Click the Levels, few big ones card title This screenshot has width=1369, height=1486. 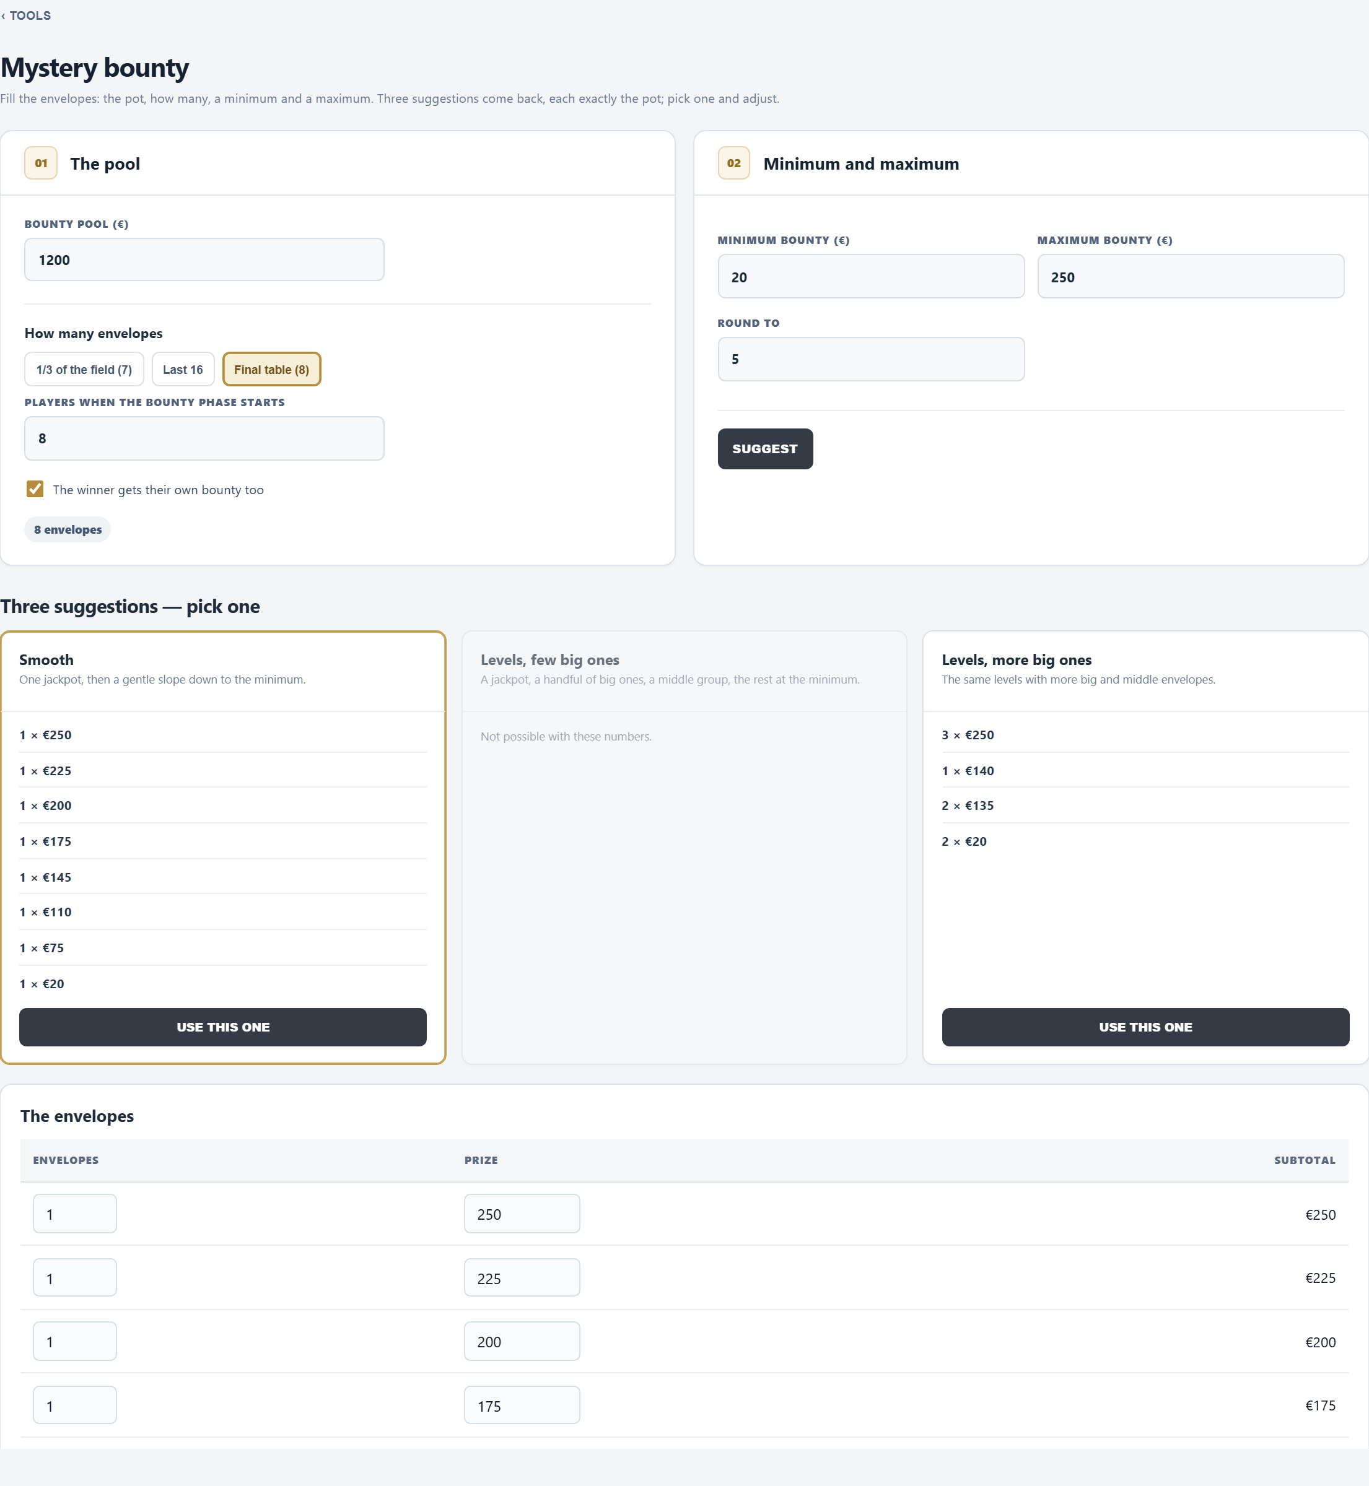549,659
